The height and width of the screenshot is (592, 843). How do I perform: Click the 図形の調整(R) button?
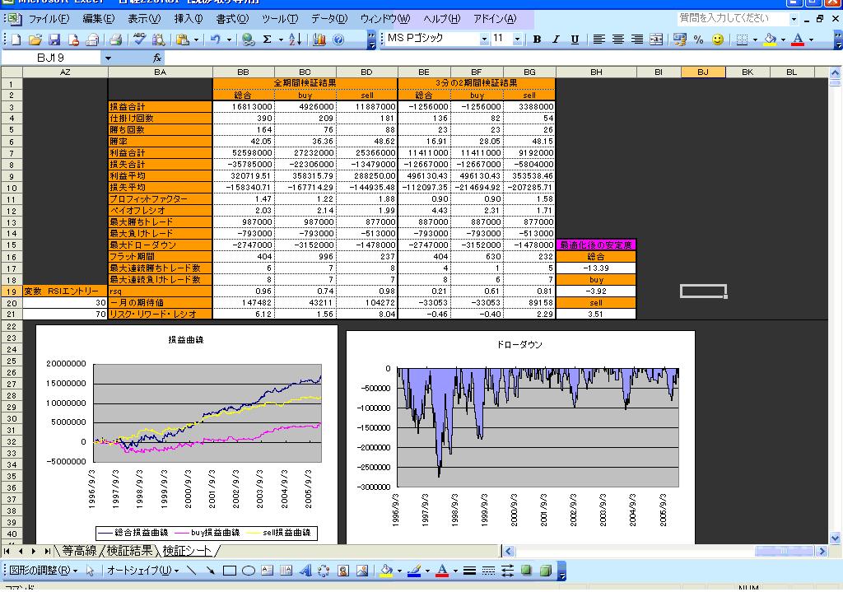43,570
